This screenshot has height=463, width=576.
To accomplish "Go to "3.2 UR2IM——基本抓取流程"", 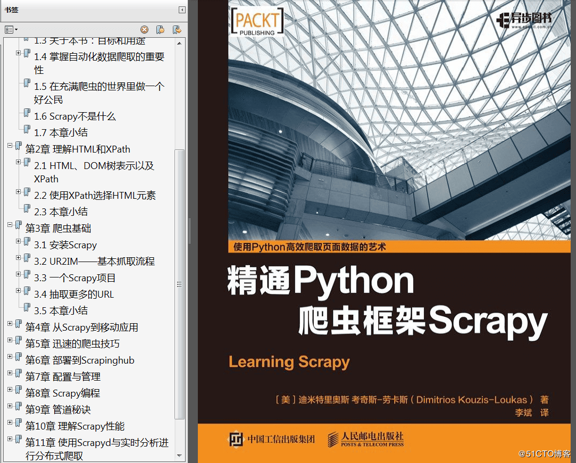I will 95,261.
